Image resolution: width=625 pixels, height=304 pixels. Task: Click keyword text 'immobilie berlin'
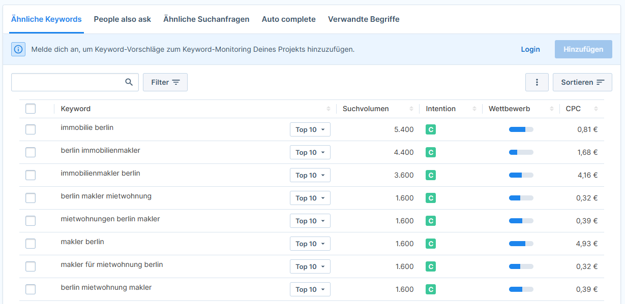pos(87,127)
